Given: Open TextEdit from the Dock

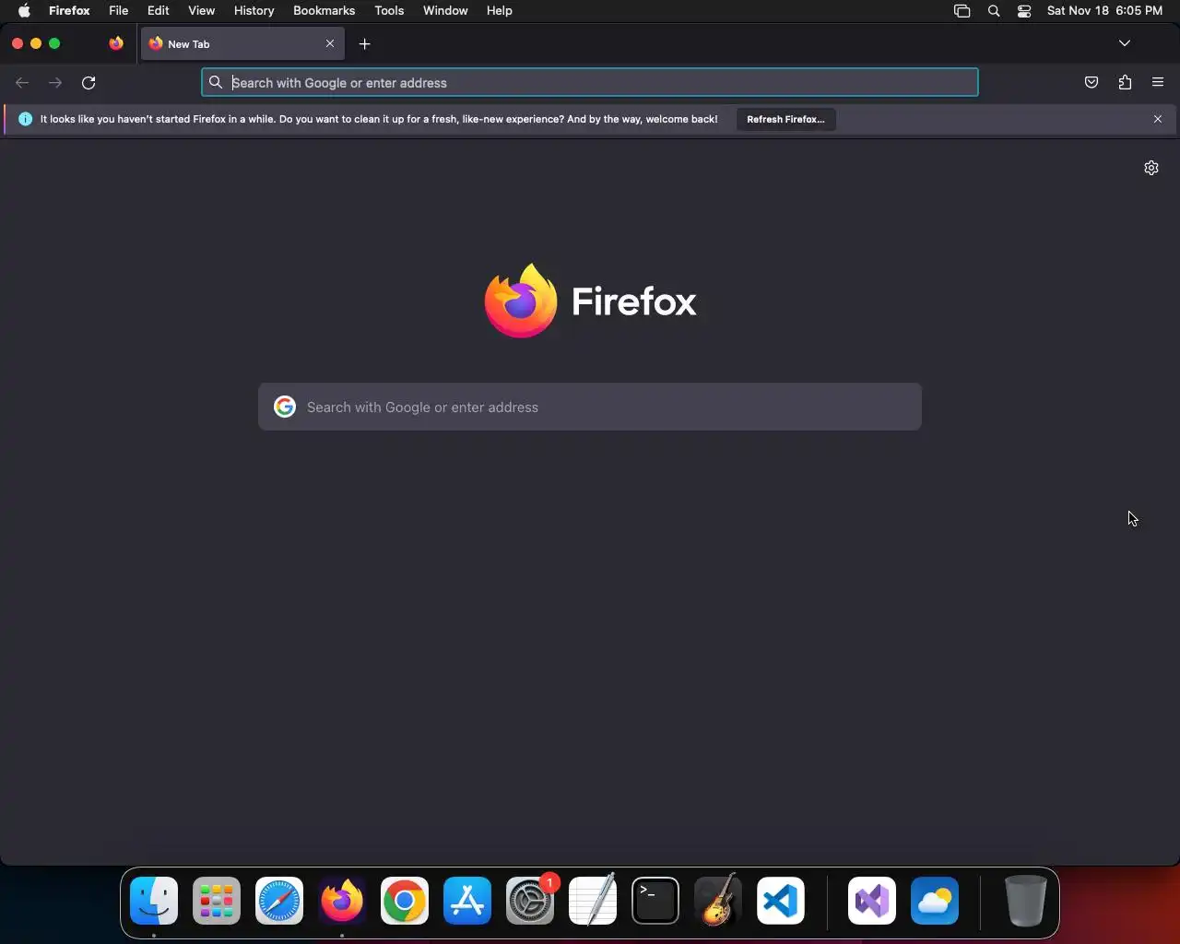Looking at the screenshot, I should [593, 901].
